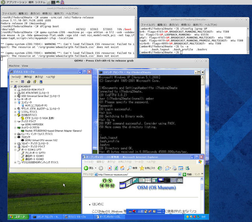Click IE Print icon
This screenshot has width=252, height=222.
(174, 168)
